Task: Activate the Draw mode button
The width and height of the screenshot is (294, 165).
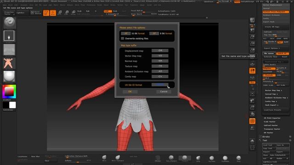Action: click(53, 13)
